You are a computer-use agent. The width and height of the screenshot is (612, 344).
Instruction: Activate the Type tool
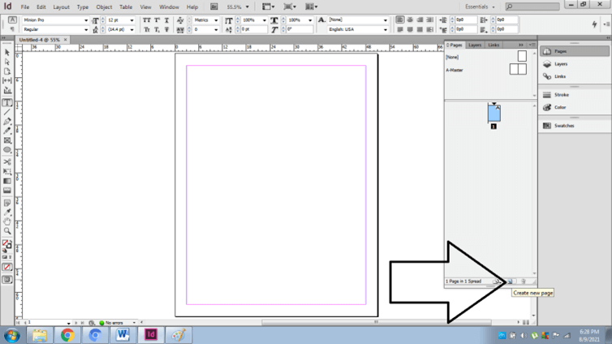[7, 103]
